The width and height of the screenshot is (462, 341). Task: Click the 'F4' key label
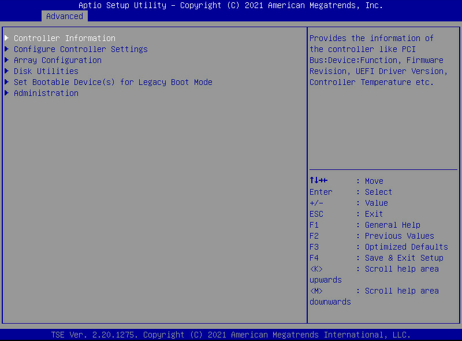tap(314, 258)
